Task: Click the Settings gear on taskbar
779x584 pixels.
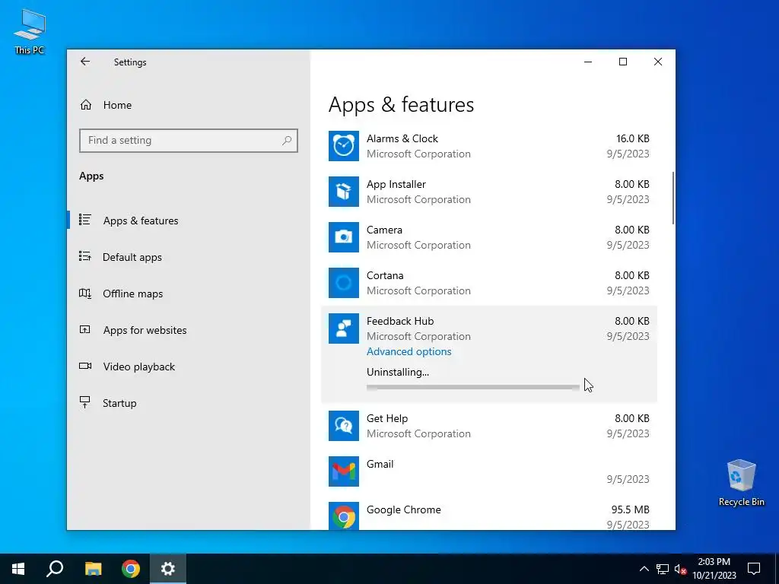Action: tap(168, 569)
